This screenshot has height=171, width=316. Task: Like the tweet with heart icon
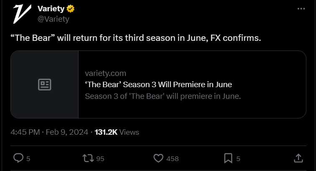(158, 158)
